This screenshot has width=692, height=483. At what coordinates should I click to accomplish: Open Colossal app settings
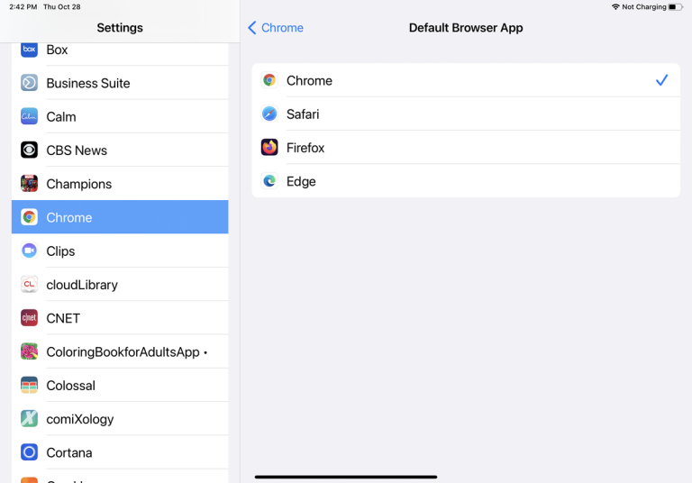coord(120,386)
